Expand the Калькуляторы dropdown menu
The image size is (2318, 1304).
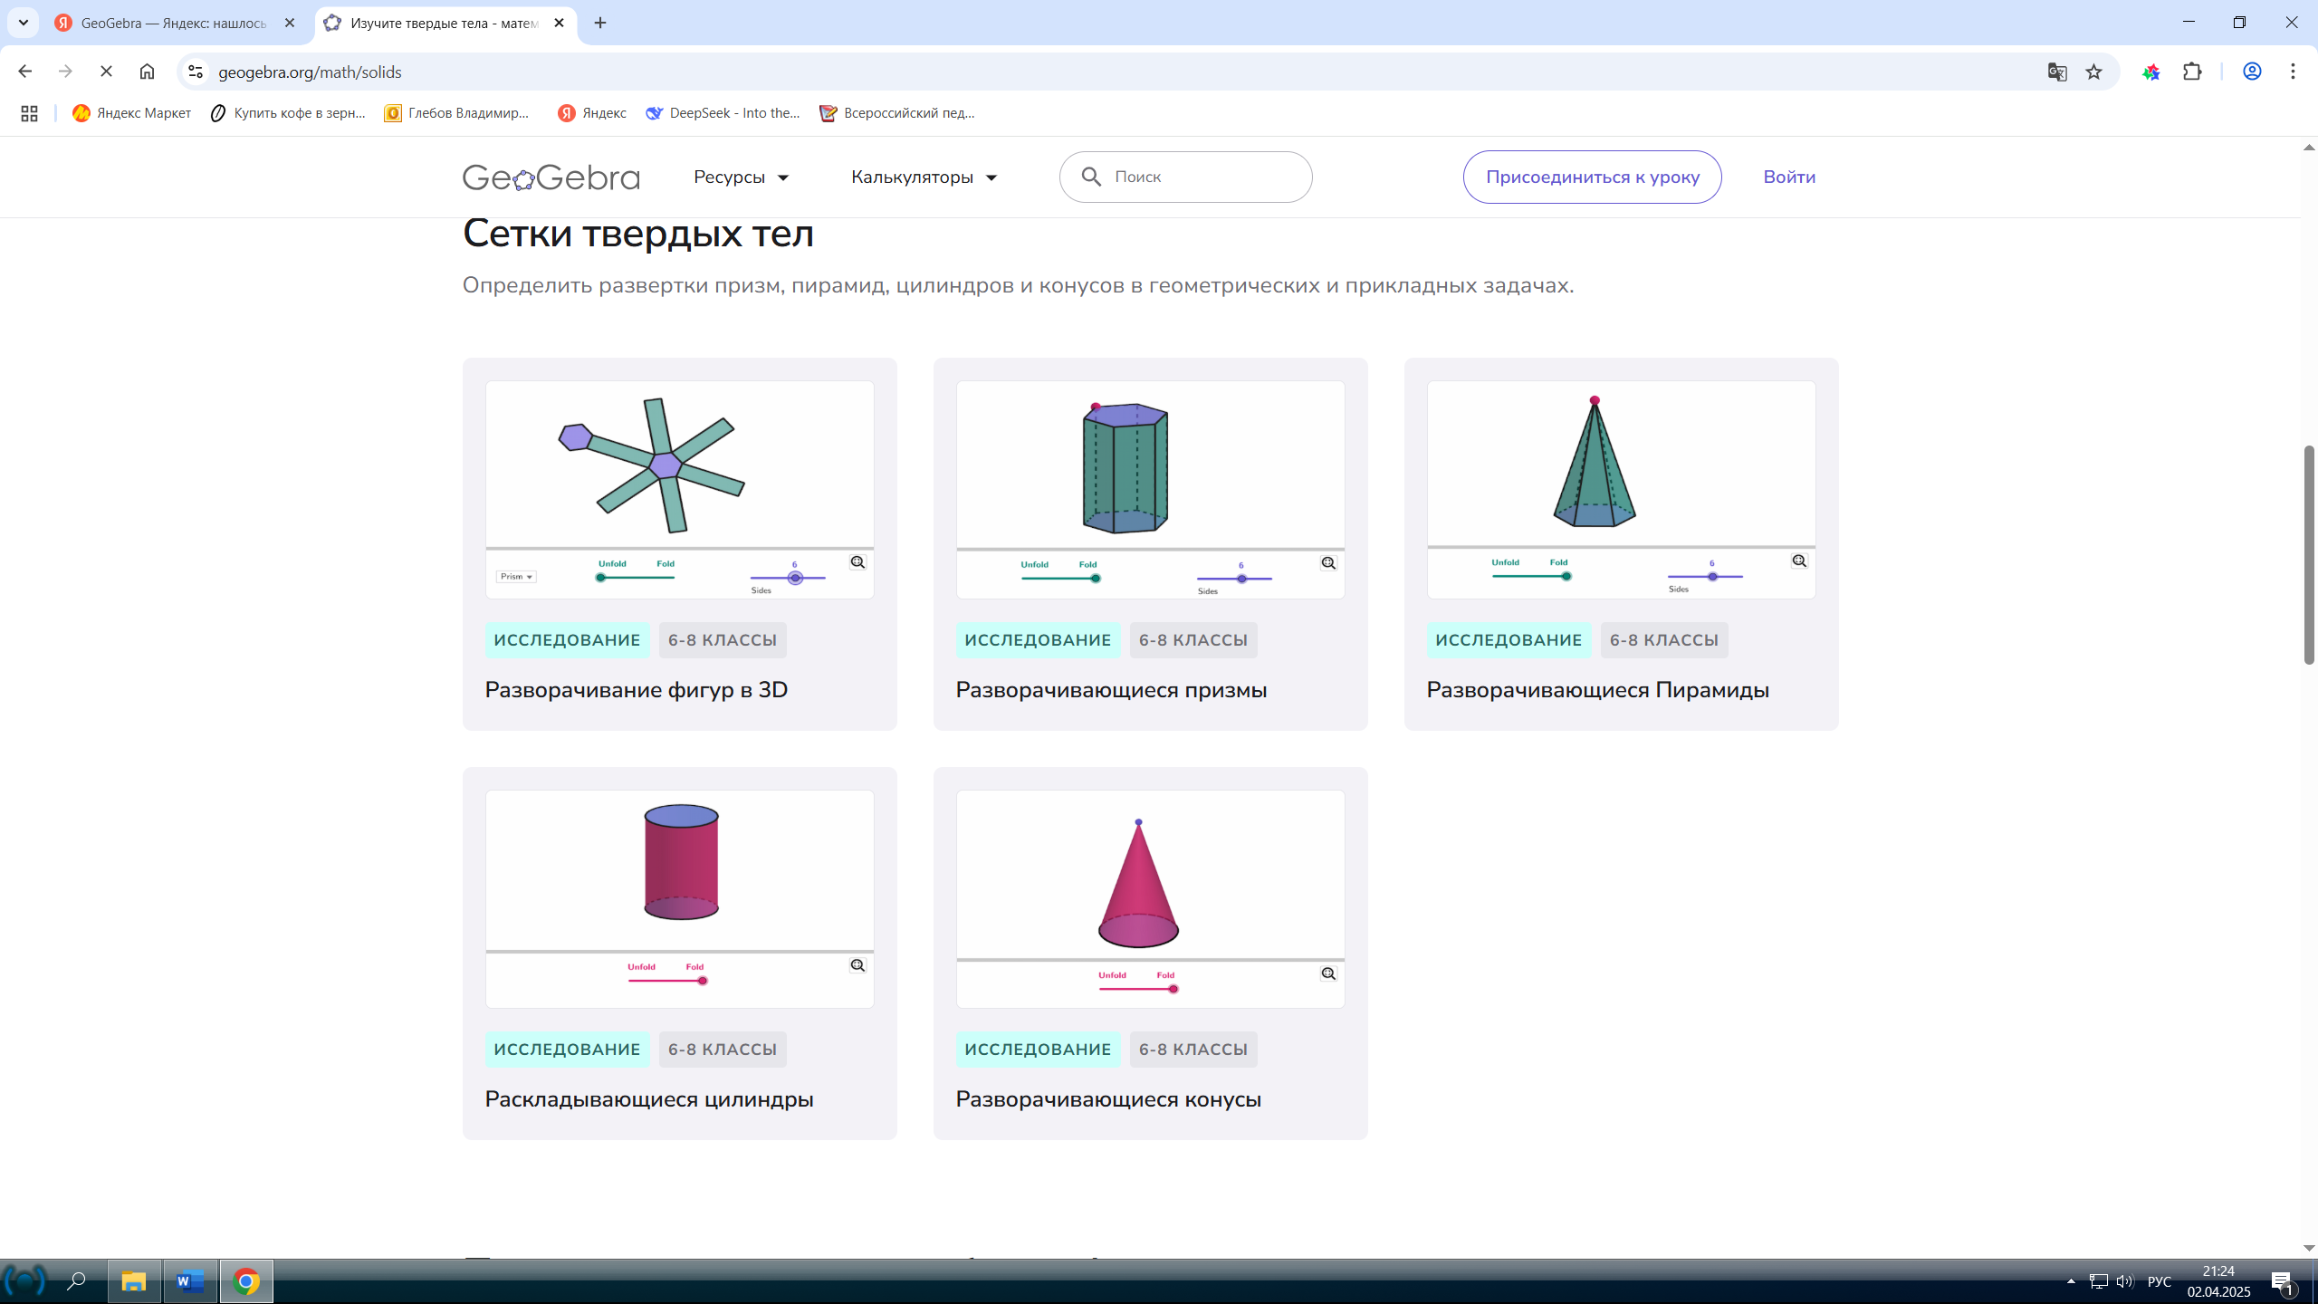pos(924,177)
